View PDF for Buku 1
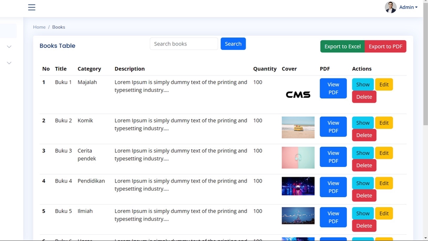The height and width of the screenshot is (241, 428). point(333,88)
